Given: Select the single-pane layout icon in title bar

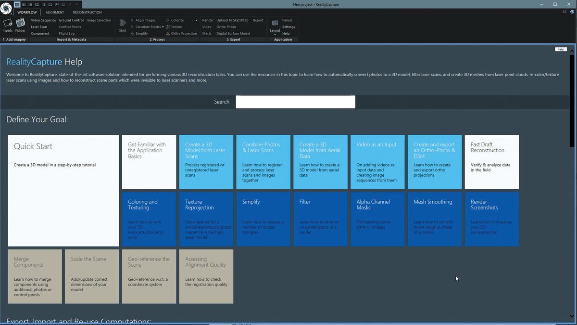Looking at the screenshot, I should [17, 4].
